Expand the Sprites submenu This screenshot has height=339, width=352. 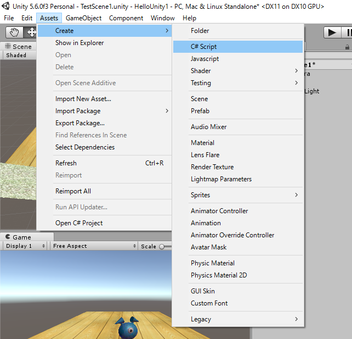coord(238,195)
